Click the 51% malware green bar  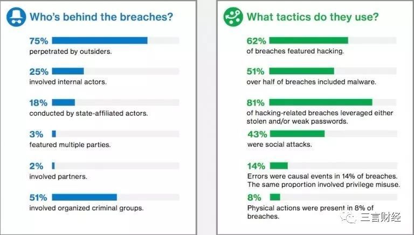click(301, 72)
